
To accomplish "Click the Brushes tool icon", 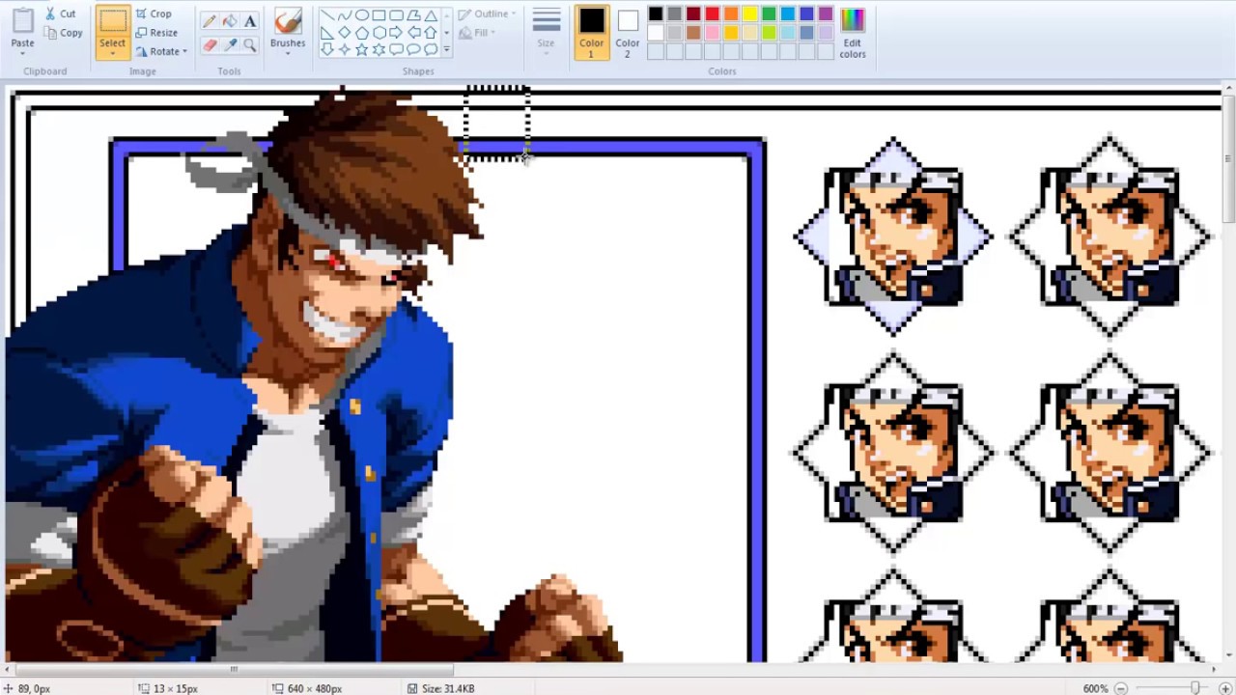I will 288,21.
